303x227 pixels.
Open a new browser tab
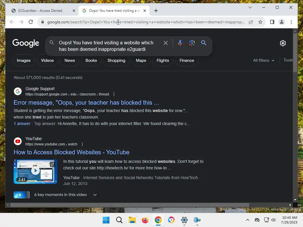156,11
